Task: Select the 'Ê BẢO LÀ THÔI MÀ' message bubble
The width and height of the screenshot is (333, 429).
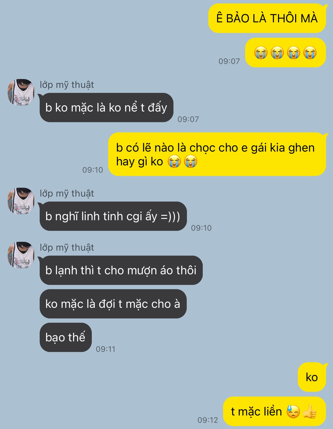Action: (x=267, y=18)
